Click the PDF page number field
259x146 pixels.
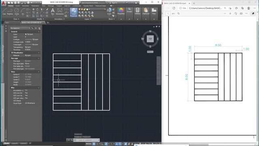168,13
